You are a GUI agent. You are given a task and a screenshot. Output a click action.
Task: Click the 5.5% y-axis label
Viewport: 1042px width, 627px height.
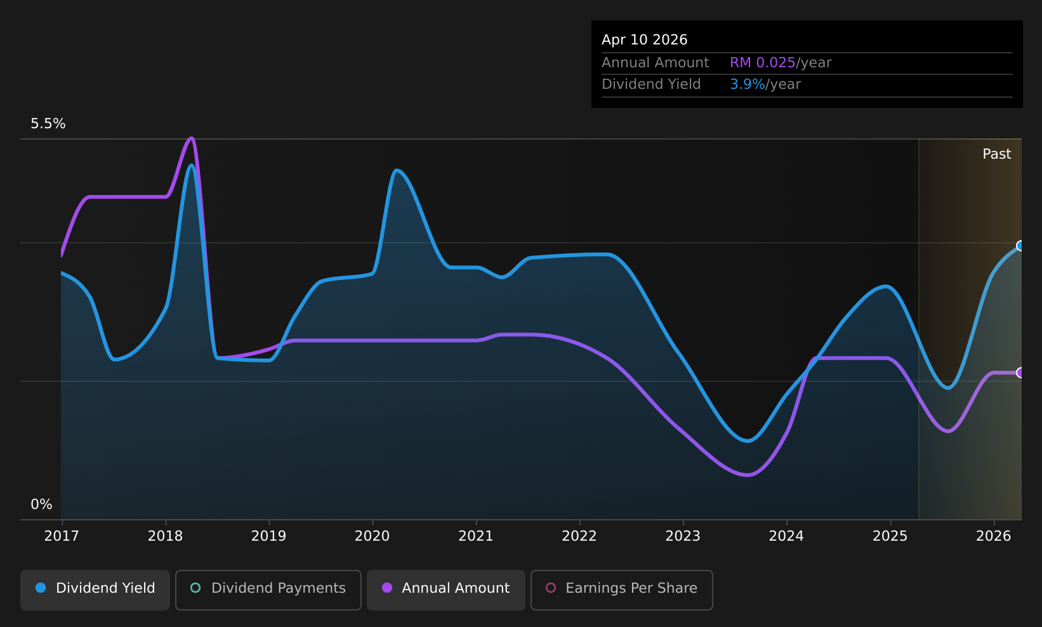point(48,124)
